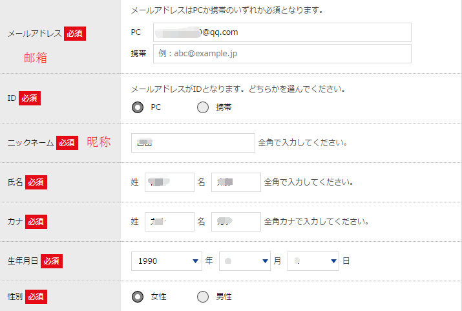The image size is (462, 311).
Task: Focus the 名 field in the カナ row
Action: point(236,222)
